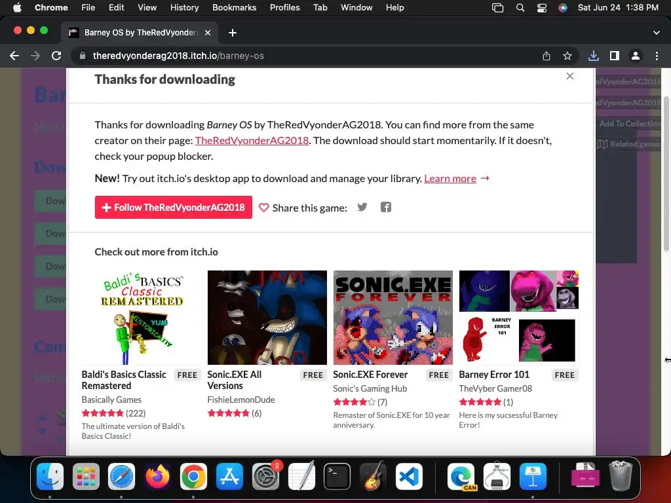Click the Siri icon in menu bar
The width and height of the screenshot is (671, 503).
click(563, 7)
